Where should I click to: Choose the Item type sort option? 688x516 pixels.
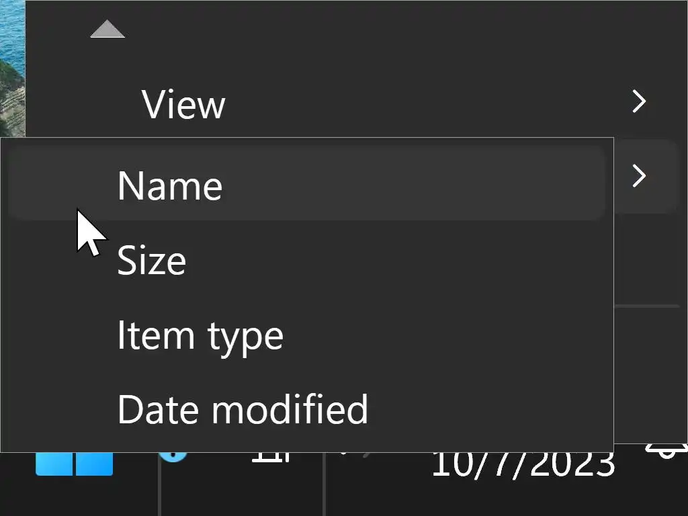pyautogui.click(x=200, y=335)
